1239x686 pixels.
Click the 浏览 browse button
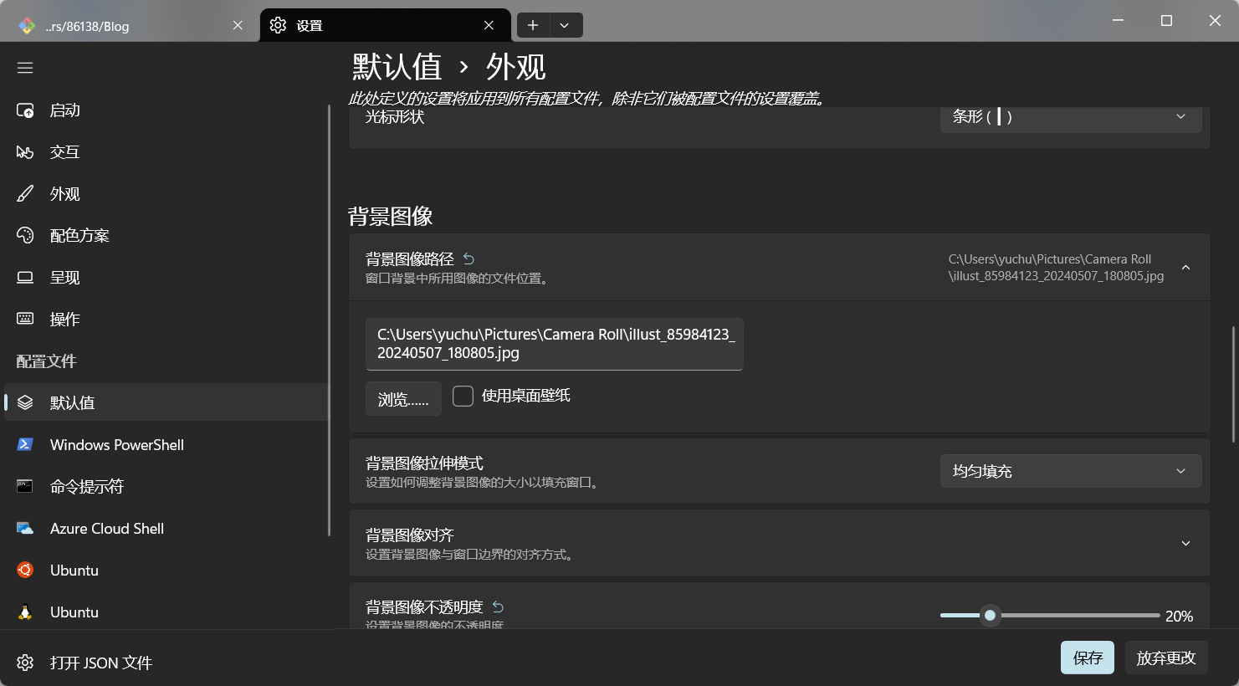tap(403, 399)
